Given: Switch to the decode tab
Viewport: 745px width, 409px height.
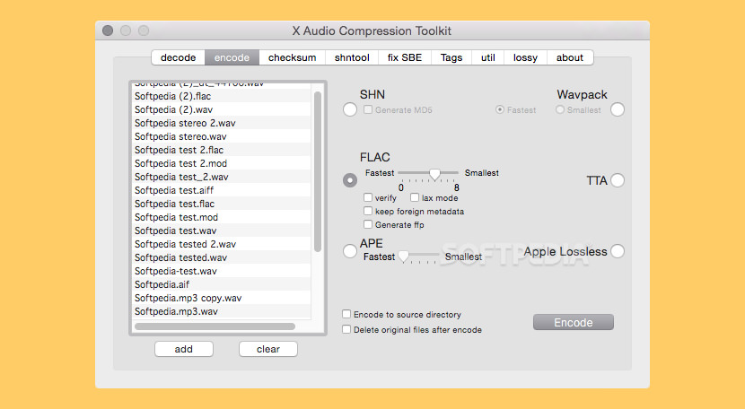Looking at the screenshot, I should point(178,57).
